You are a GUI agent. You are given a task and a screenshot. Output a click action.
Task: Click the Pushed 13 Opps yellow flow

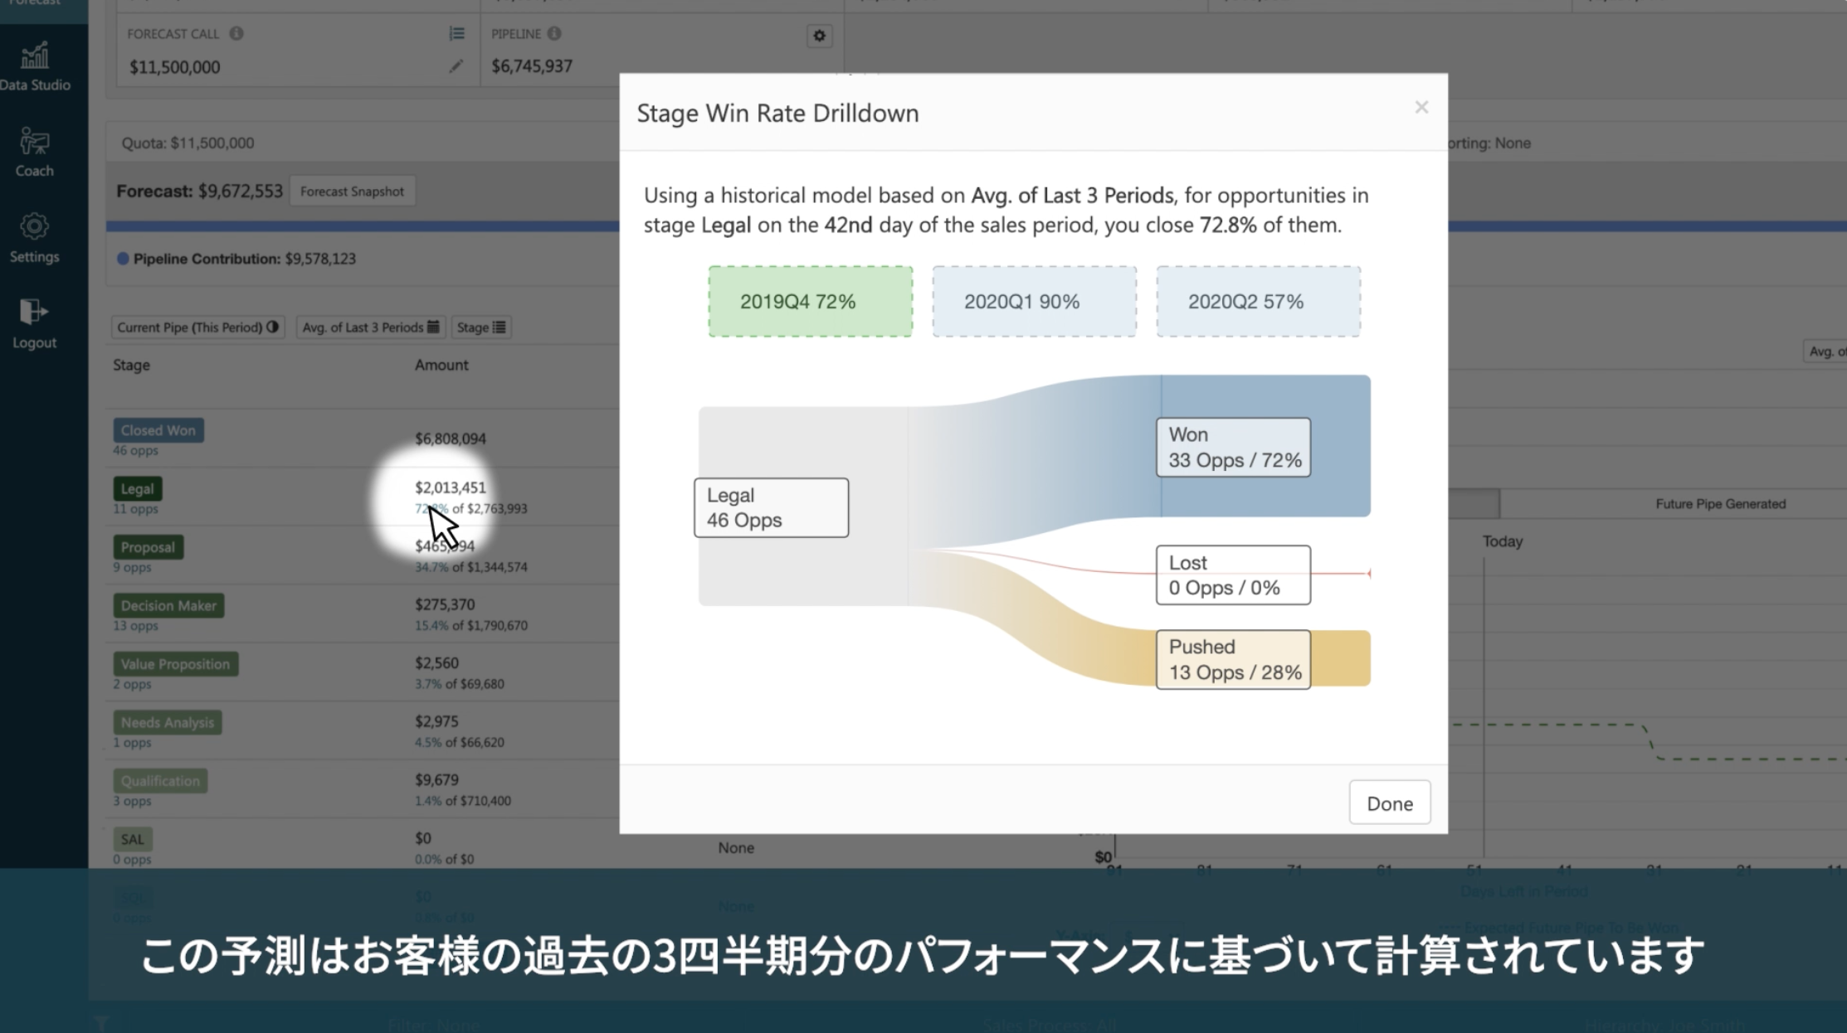coord(1233,660)
